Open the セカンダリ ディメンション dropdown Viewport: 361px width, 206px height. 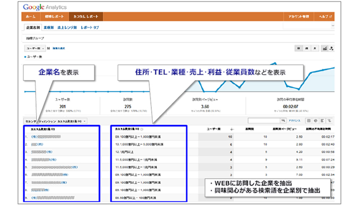55,121
